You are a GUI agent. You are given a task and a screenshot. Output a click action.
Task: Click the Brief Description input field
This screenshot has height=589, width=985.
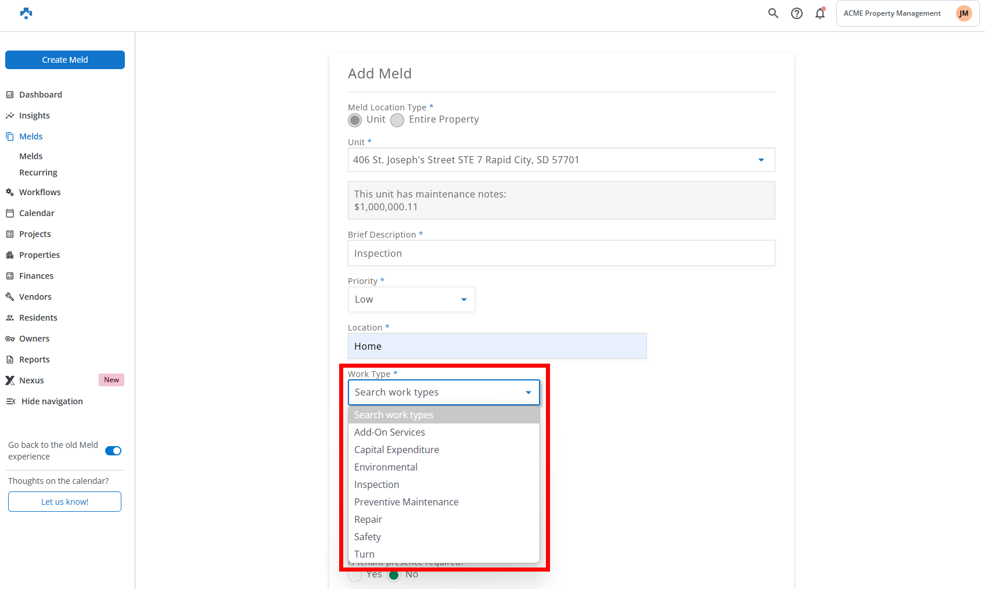[561, 253]
